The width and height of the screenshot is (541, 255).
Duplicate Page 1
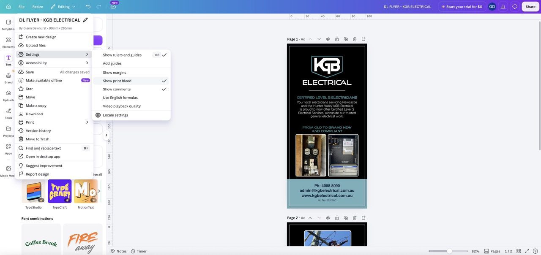click(x=346, y=39)
